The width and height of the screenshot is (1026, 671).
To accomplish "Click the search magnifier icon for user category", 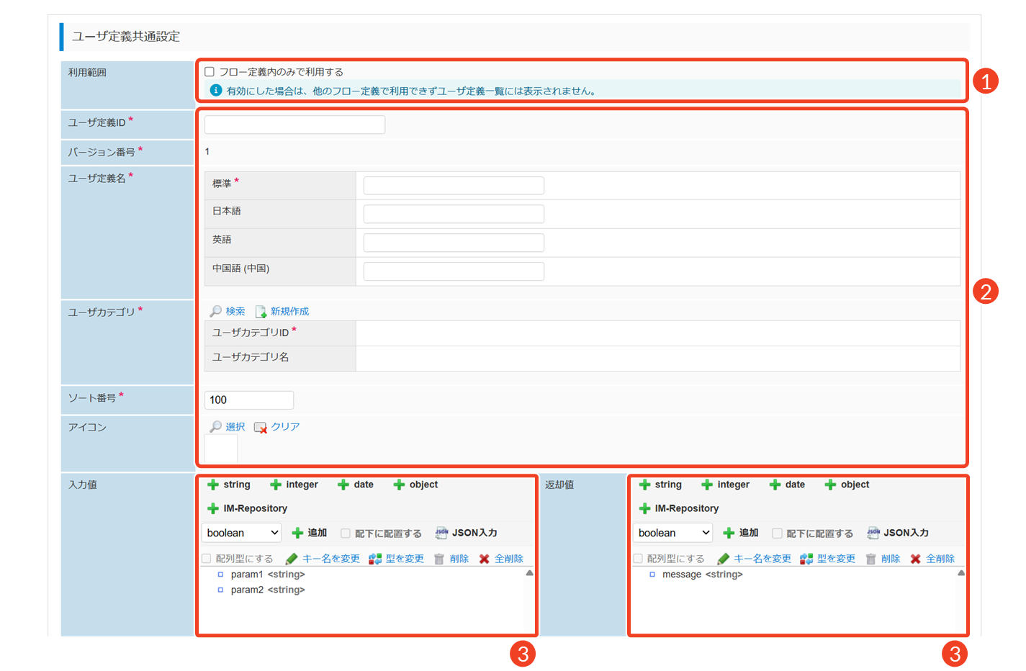I will (215, 311).
